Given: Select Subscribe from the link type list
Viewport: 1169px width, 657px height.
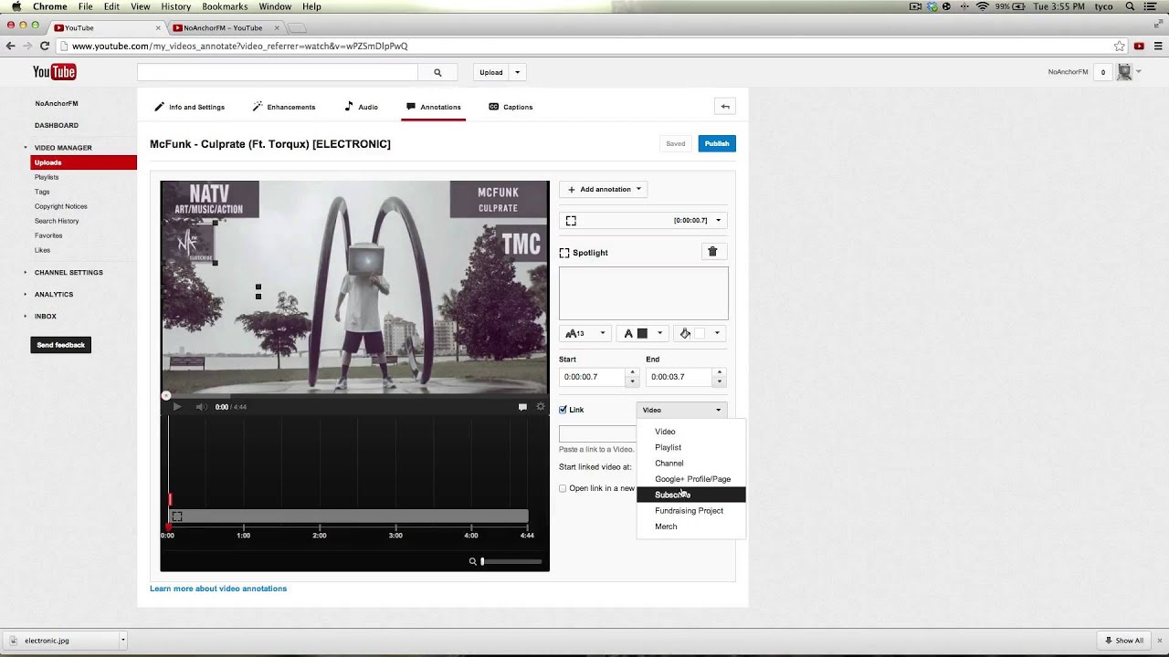Looking at the screenshot, I should [x=691, y=495].
